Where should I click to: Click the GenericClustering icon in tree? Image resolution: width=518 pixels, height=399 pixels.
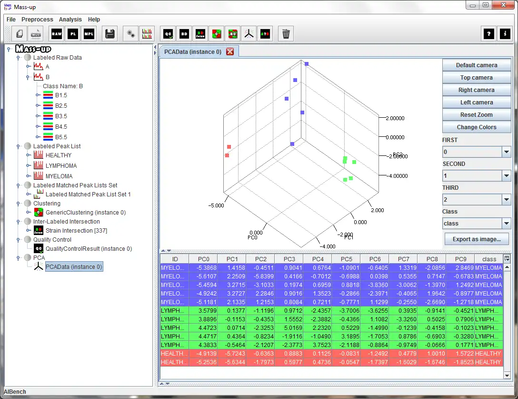pyautogui.click(x=39, y=213)
